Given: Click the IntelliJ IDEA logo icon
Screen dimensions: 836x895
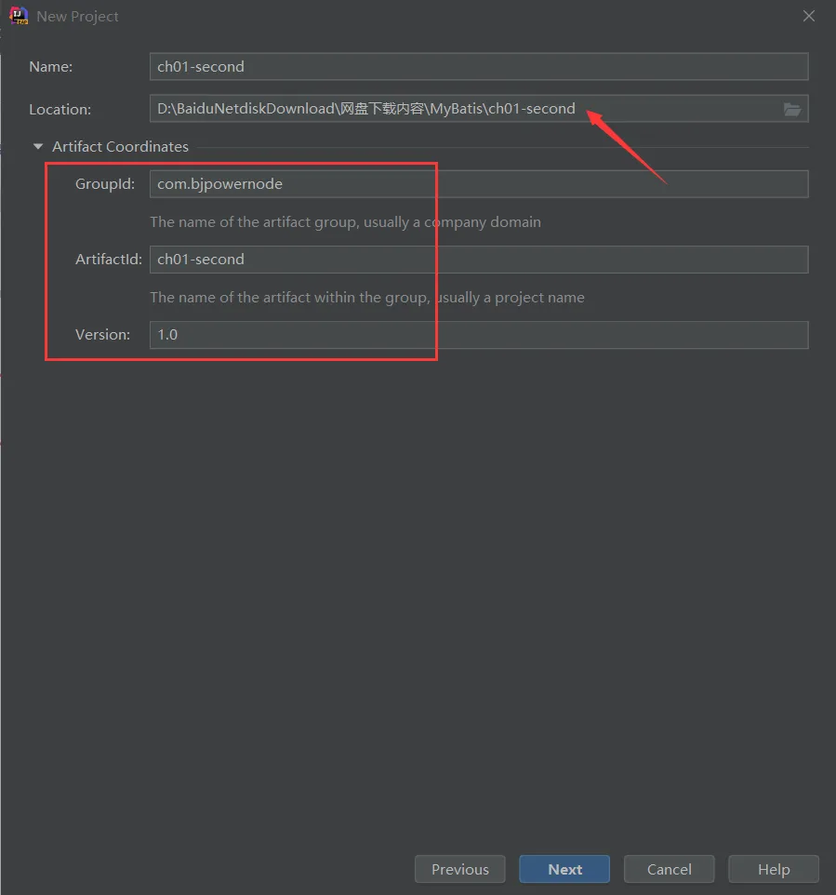Looking at the screenshot, I should click(19, 16).
